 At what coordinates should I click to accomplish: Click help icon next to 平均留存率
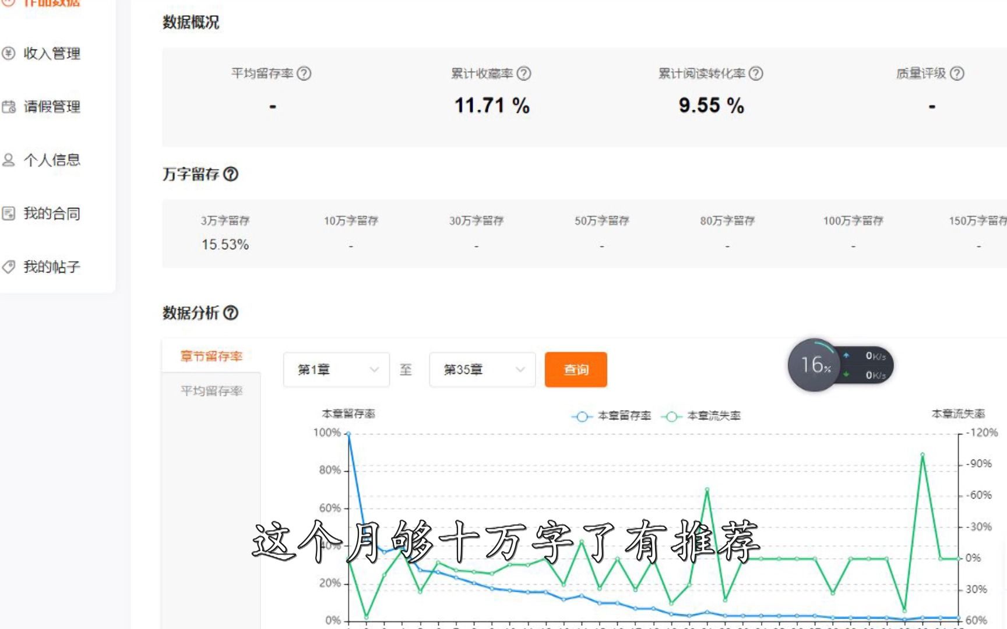pos(304,73)
